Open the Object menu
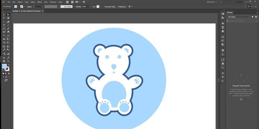 coord(20,2)
